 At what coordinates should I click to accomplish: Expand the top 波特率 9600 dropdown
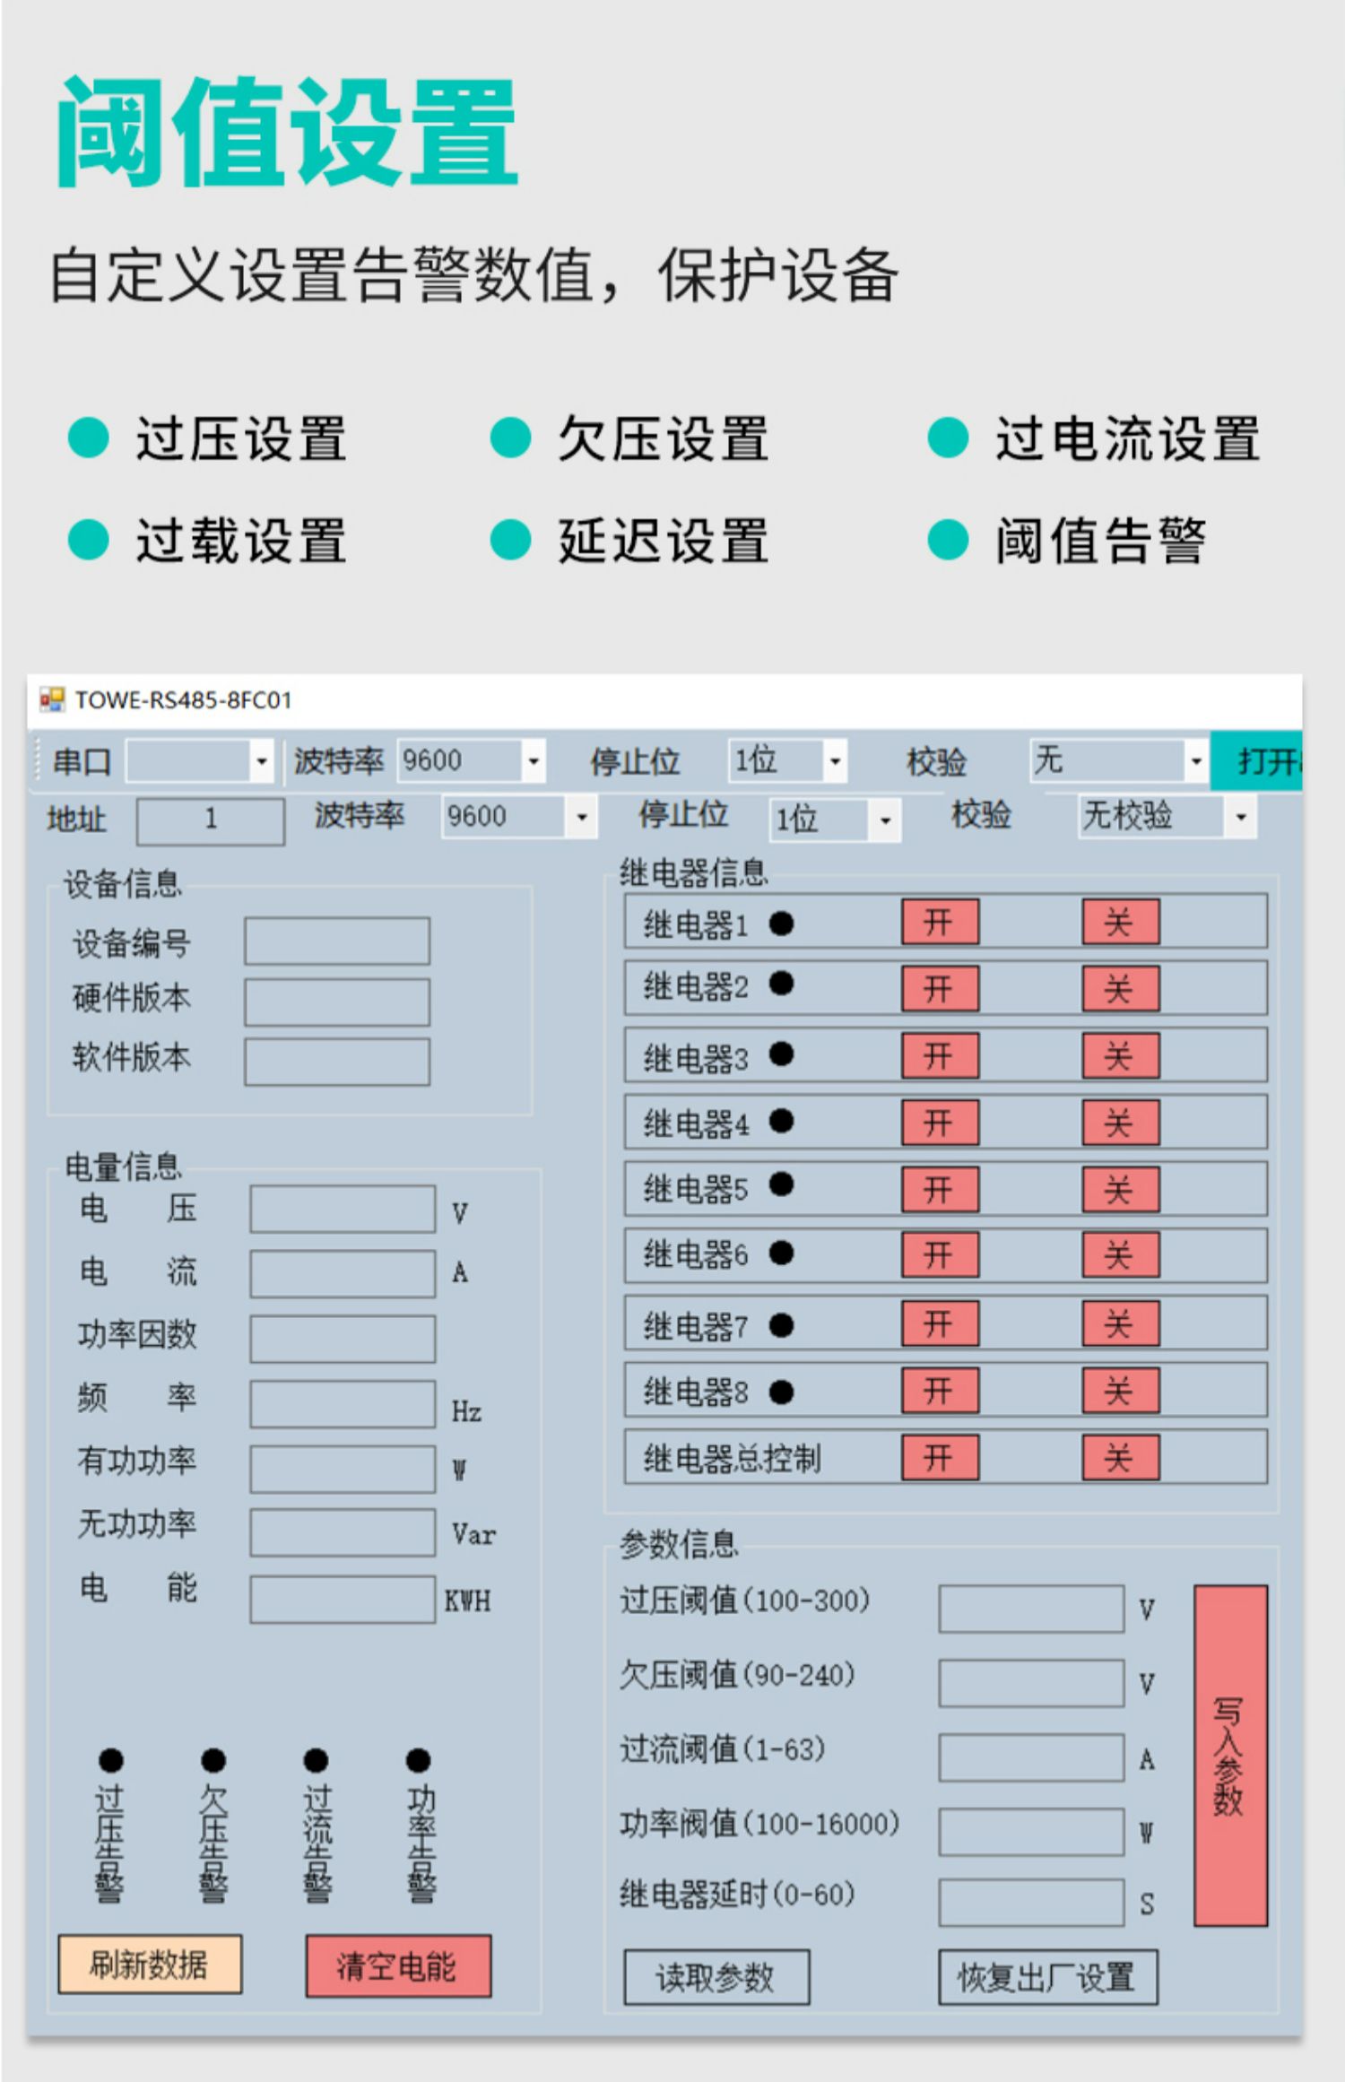tap(533, 761)
